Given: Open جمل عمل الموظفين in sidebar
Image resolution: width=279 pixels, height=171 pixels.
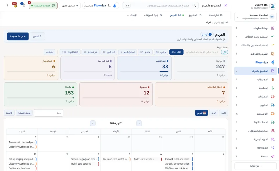Looking at the screenshot, I should (x=255, y=131).
